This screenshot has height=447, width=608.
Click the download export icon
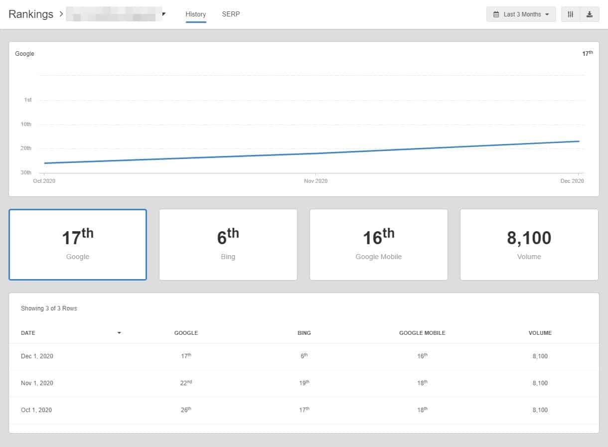(x=590, y=14)
